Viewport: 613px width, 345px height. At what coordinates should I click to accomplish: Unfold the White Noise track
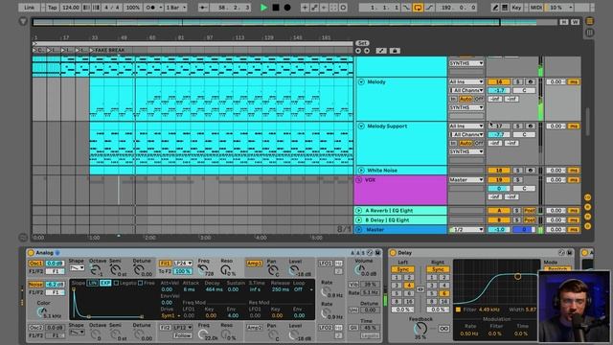[361, 171]
